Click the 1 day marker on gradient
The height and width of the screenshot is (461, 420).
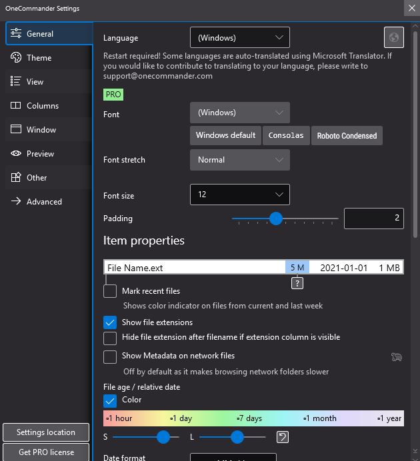tap(181, 418)
